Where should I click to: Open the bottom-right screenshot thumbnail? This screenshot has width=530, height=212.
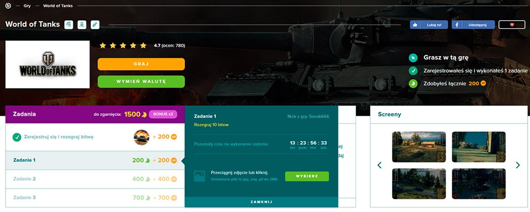479,184
